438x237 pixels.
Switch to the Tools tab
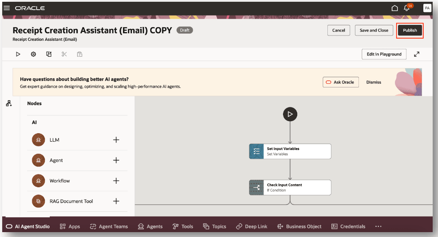tap(183, 226)
